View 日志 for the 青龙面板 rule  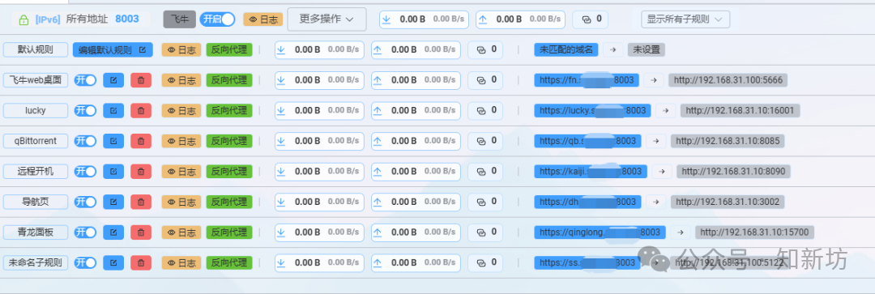click(181, 232)
